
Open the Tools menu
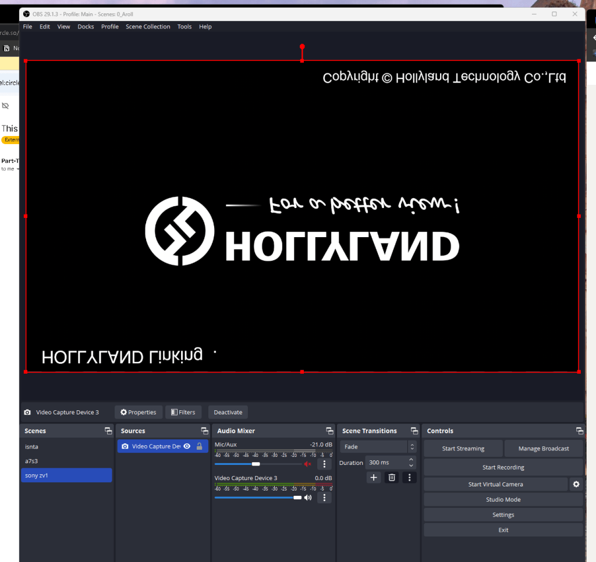[185, 27]
